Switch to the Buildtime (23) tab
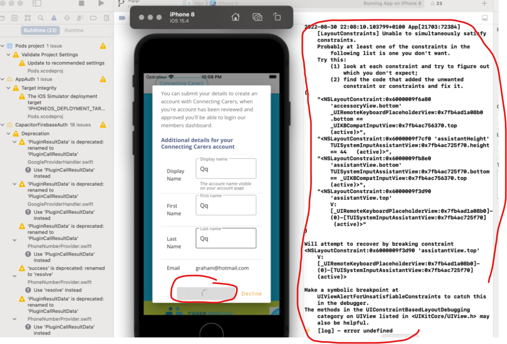The height and width of the screenshot is (344, 507). pos(40,30)
